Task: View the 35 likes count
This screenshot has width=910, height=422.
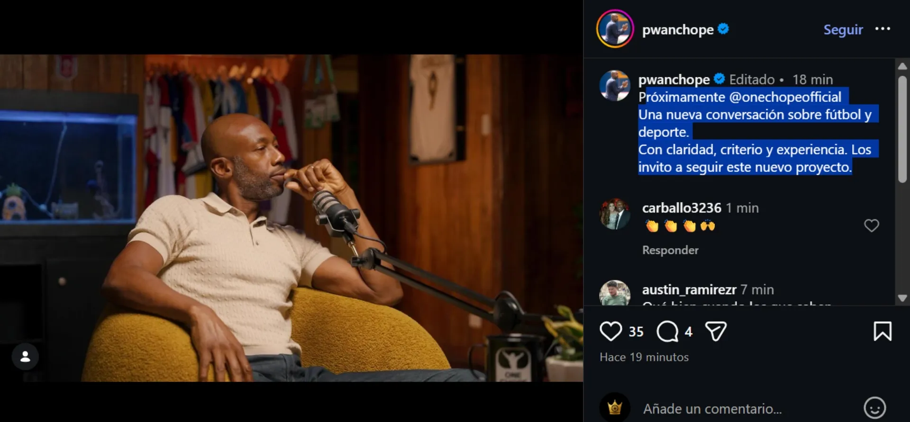Action: tap(636, 332)
